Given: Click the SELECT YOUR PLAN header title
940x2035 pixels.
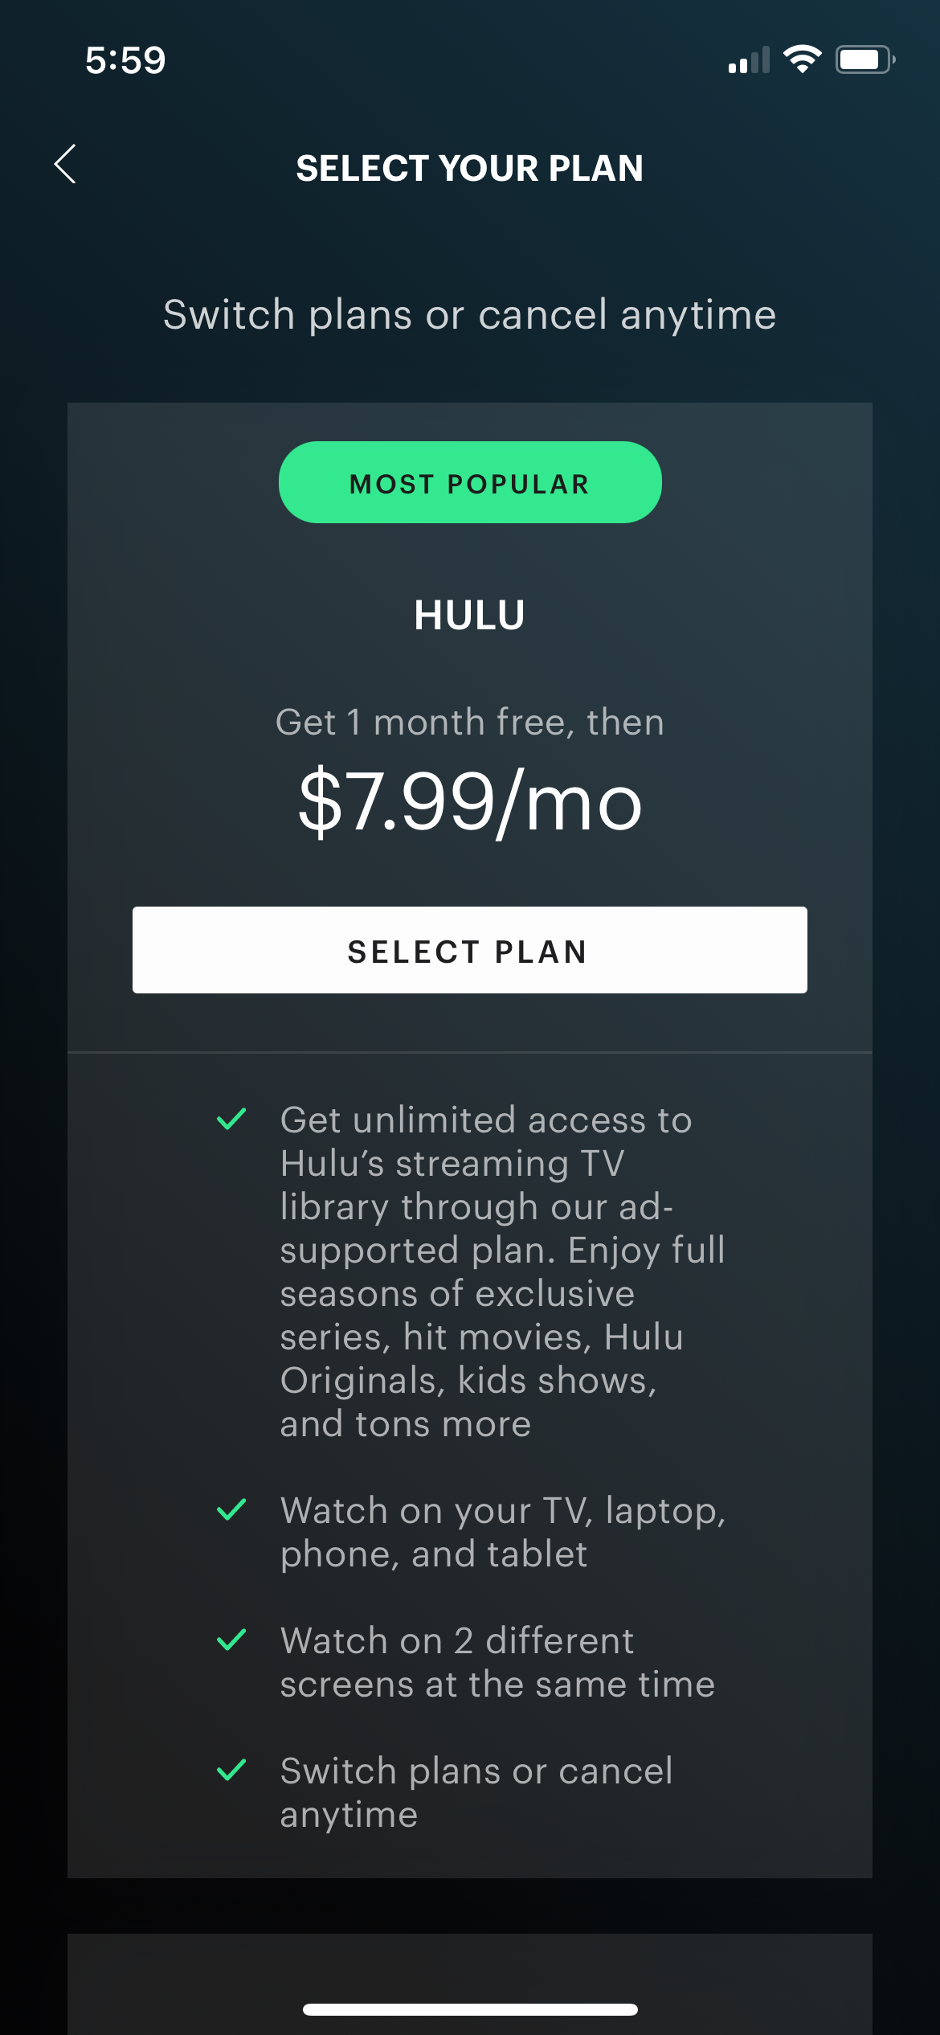Looking at the screenshot, I should coord(470,168).
